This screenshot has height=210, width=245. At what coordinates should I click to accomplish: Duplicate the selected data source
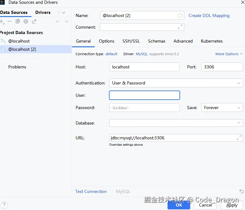point(18,21)
